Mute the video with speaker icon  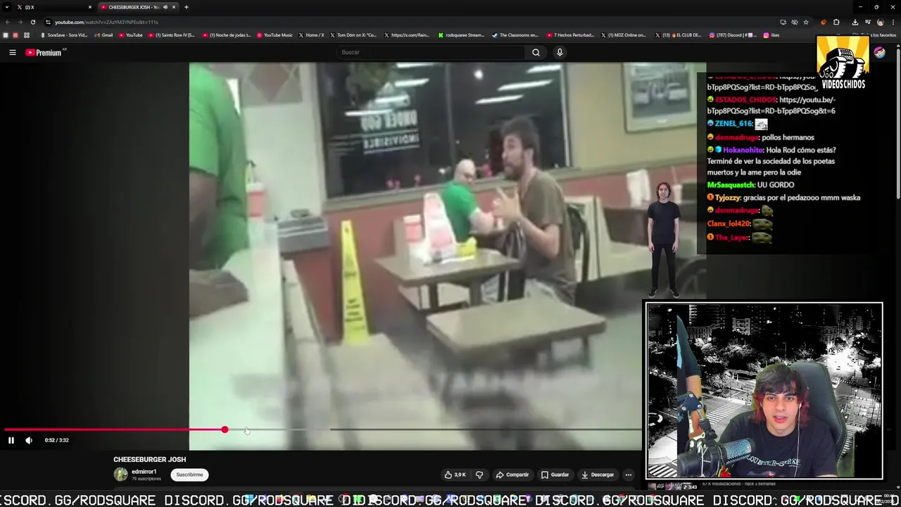(x=29, y=440)
